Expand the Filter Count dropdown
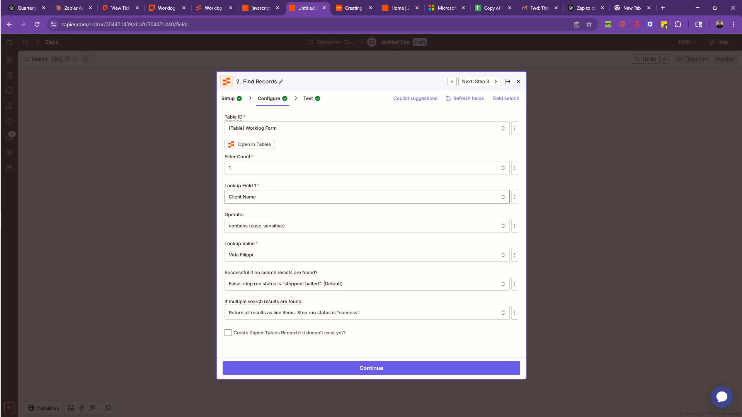Viewport: 742px width, 417px height. click(x=367, y=168)
